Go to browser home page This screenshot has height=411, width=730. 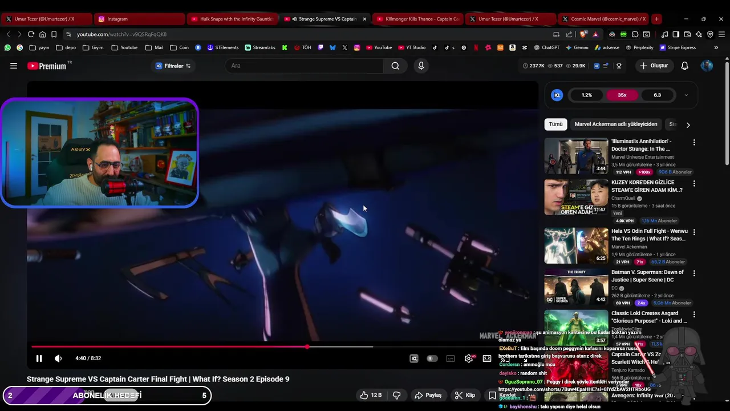tap(42, 34)
